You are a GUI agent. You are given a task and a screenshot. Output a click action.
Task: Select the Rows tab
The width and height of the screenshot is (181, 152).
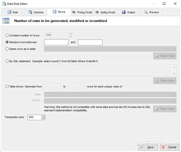point(59,12)
